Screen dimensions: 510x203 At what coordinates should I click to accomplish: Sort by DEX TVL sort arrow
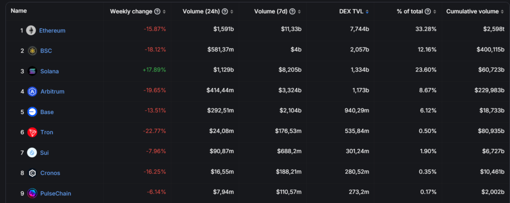tap(367, 11)
